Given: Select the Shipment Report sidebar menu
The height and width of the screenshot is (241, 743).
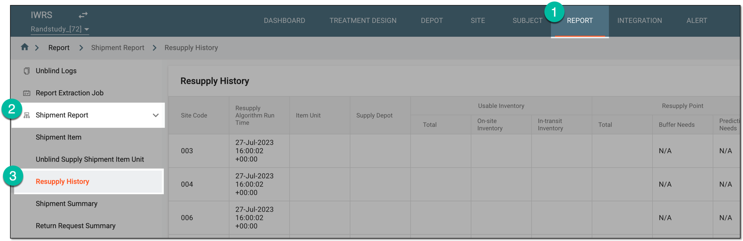Looking at the screenshot, I should [x=88, y=115].
